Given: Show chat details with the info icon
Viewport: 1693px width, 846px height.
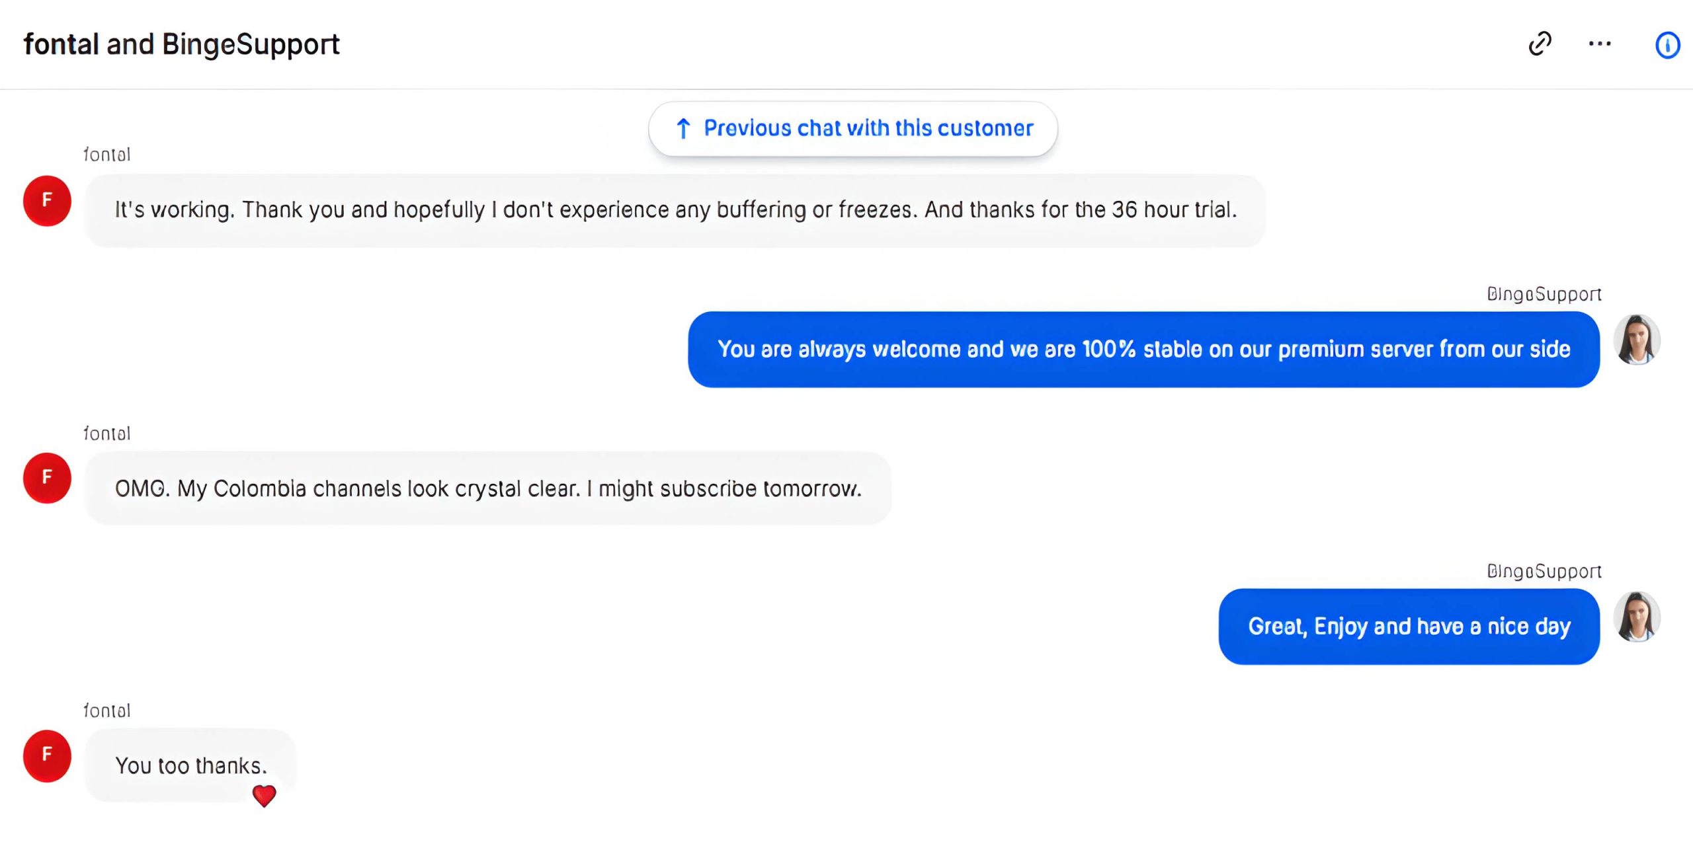Looking at the screenshot, I should point(1667,45).
